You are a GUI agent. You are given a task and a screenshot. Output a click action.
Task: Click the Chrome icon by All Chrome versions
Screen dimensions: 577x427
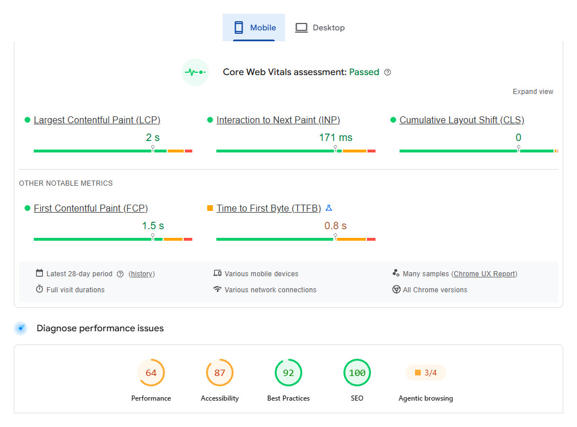(396, 289)
